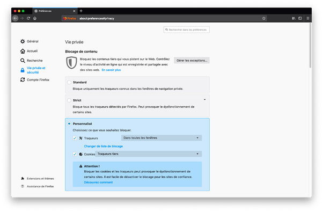Image resolution: width=323 pixels, height=212 pixels.
Task: Open Assistance de Firefox link
Action: (40, 186)
